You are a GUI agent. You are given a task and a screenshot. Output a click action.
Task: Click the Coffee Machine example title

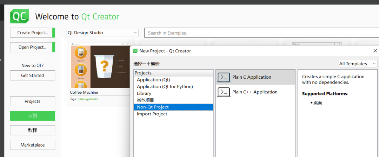click(x=84, y=92)
